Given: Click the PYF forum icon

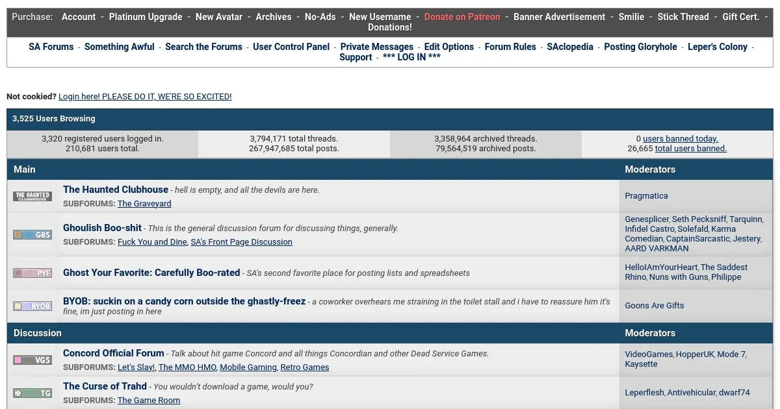Looking at the screenshot, I should click(32, 273).
